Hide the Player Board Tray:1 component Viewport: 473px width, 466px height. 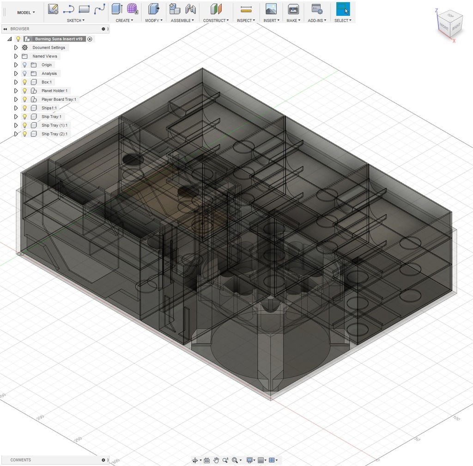point(25,99)
